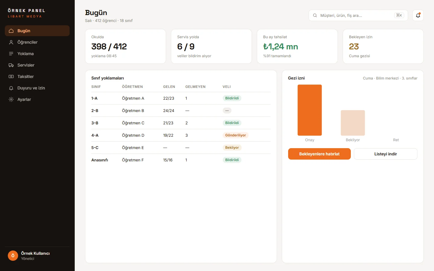The width and height of the screenshot is (434, 271).
Task: Click the Yoklama list icon
Action: (11, 54)
